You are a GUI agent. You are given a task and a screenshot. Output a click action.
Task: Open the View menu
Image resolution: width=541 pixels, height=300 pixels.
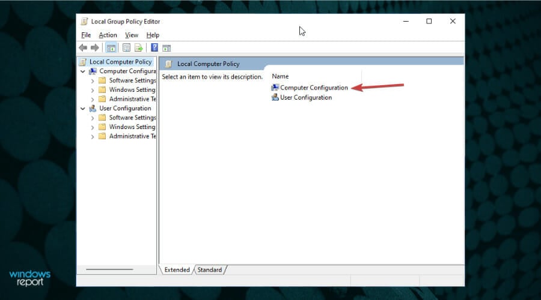pos(132,35)
